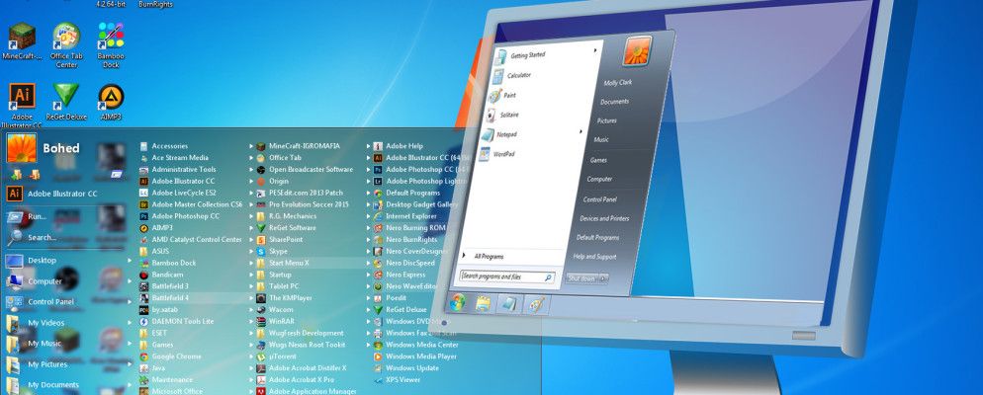Expand Computer arrow in left Start Menu X pane
Viewport: 983px width, 395px height.
130,281
